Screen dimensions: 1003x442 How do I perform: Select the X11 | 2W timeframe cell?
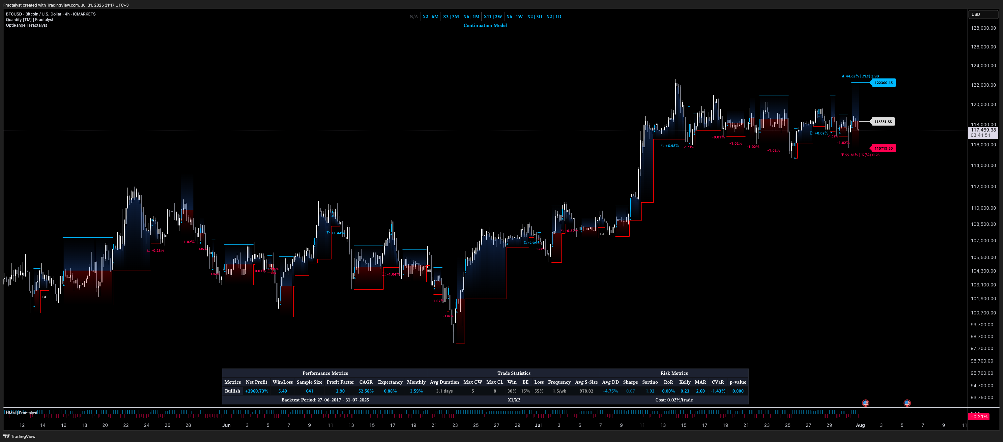pyautogui.click(x=493, y=17)
